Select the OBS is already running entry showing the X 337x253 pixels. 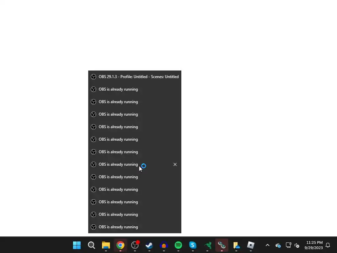[135, 164]
